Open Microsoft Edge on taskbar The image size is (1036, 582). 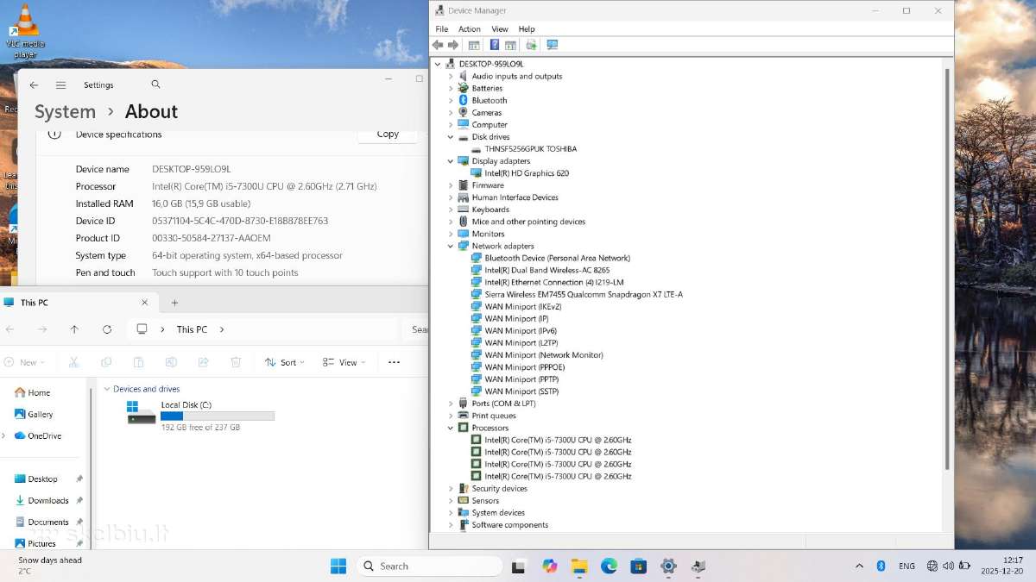(610, 566)
